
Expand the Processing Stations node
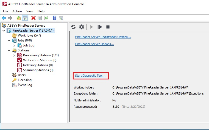(14, 55)
